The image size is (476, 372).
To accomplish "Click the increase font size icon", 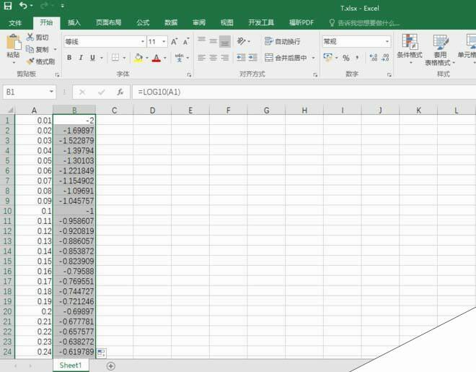I will pos(175,42).
